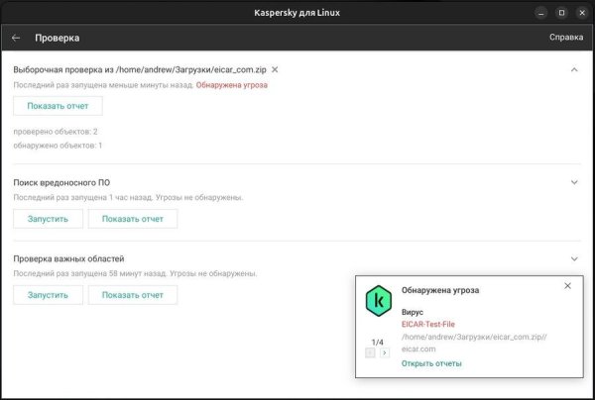Screen dimensions: 595x400
Task: Click the back arrow next to Проверка
Action: (x=16, y=38)
